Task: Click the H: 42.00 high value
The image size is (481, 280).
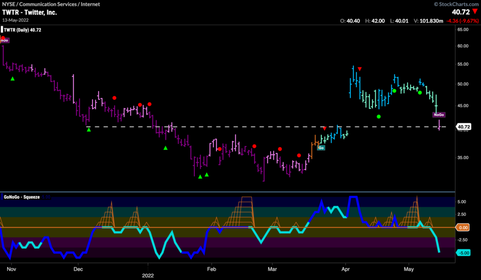Action: pos(375,21)
